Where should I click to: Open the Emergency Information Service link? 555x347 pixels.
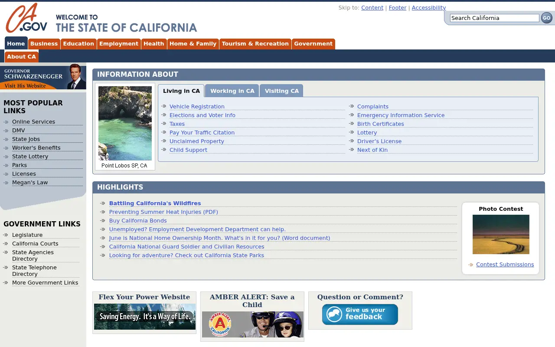click(x=401, y=115)
